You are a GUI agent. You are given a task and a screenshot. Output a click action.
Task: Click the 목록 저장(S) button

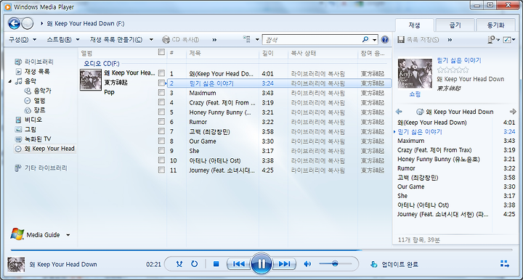pos(418,40)
